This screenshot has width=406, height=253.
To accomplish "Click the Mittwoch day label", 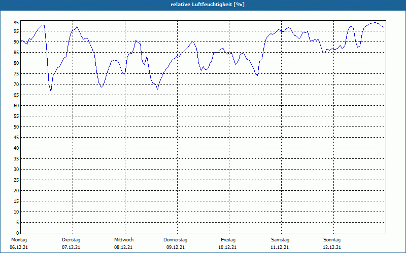I will tap(124, 240).
